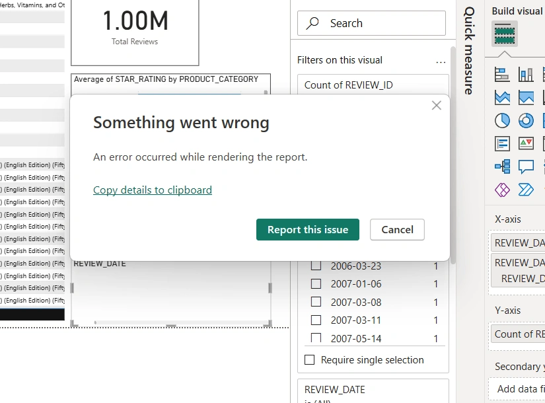This screenshot has width=545, height=403.
Task: Click the horizontal scrollbar under the chart
Action: pos(181,322)
